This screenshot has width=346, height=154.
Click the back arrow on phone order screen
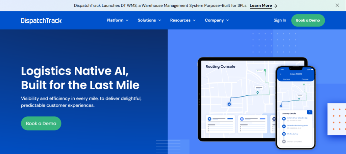pos(281,74)
